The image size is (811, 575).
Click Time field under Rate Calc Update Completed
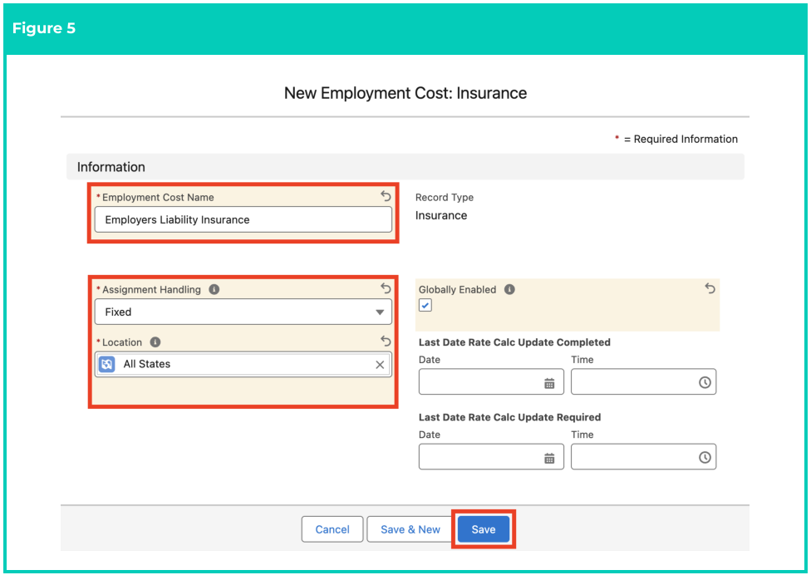[643, 381]
